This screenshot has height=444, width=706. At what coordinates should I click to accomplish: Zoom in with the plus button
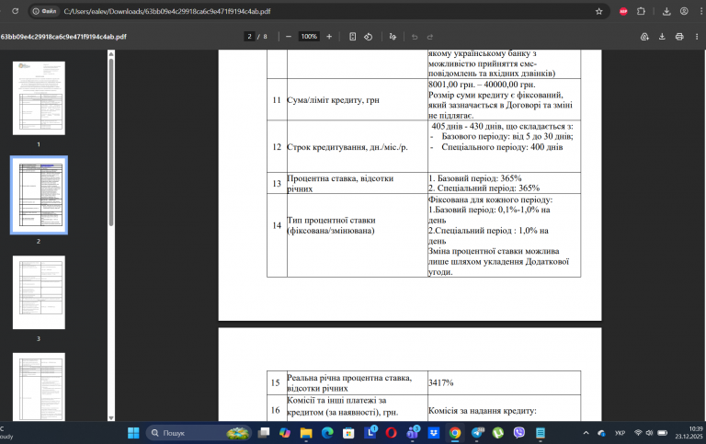click(329, 37)
